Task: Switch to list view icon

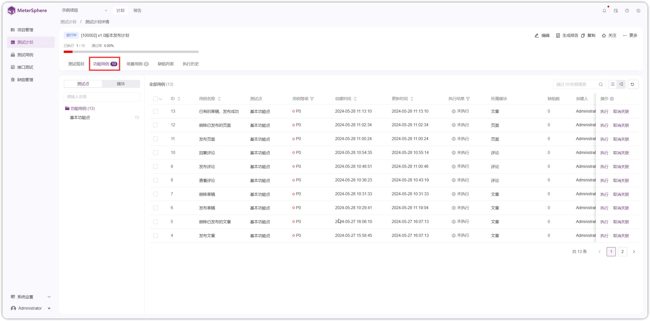Action: (x=613, y=84)
